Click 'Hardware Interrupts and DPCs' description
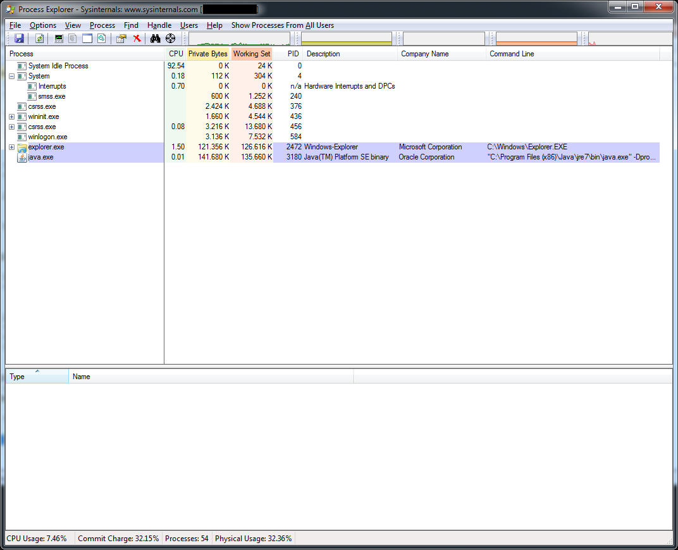This screenshot has width=678, height=550. [x=349, y=86]
